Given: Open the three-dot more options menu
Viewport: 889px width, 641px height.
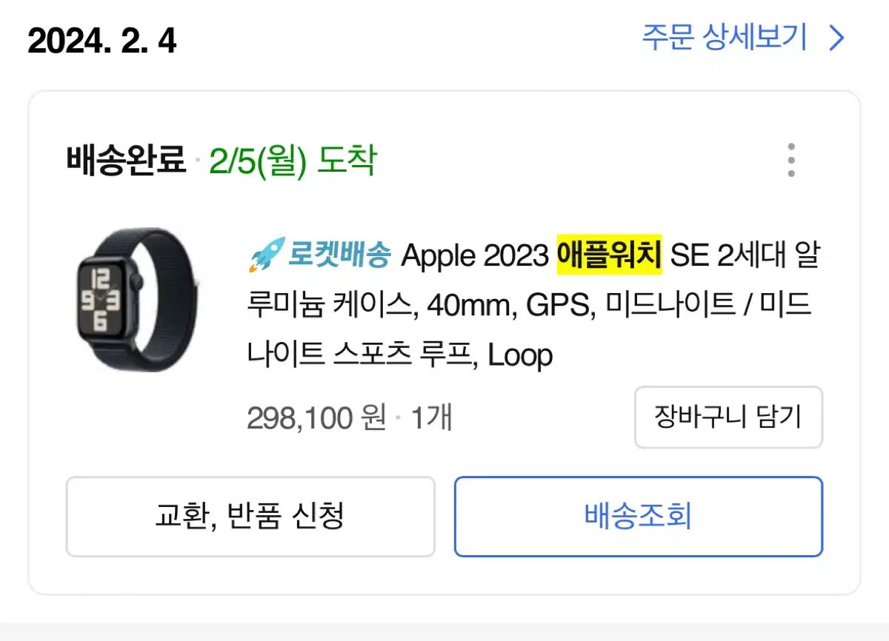Looking at the screenshot, I should tap(791, 160).
